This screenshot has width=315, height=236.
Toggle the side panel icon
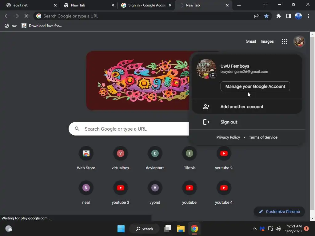tap(289, 16)
